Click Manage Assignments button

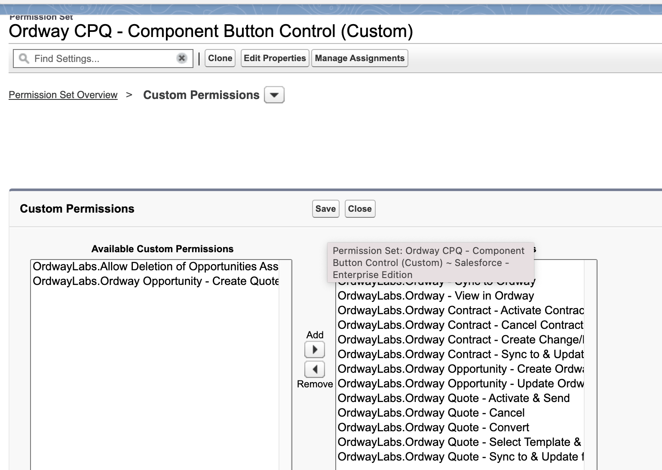pyautogui.click(x=360, y=58)
